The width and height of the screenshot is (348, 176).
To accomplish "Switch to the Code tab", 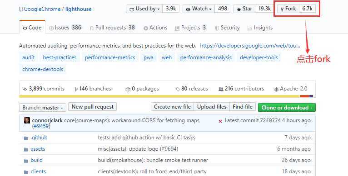I will tap(32, 28).
